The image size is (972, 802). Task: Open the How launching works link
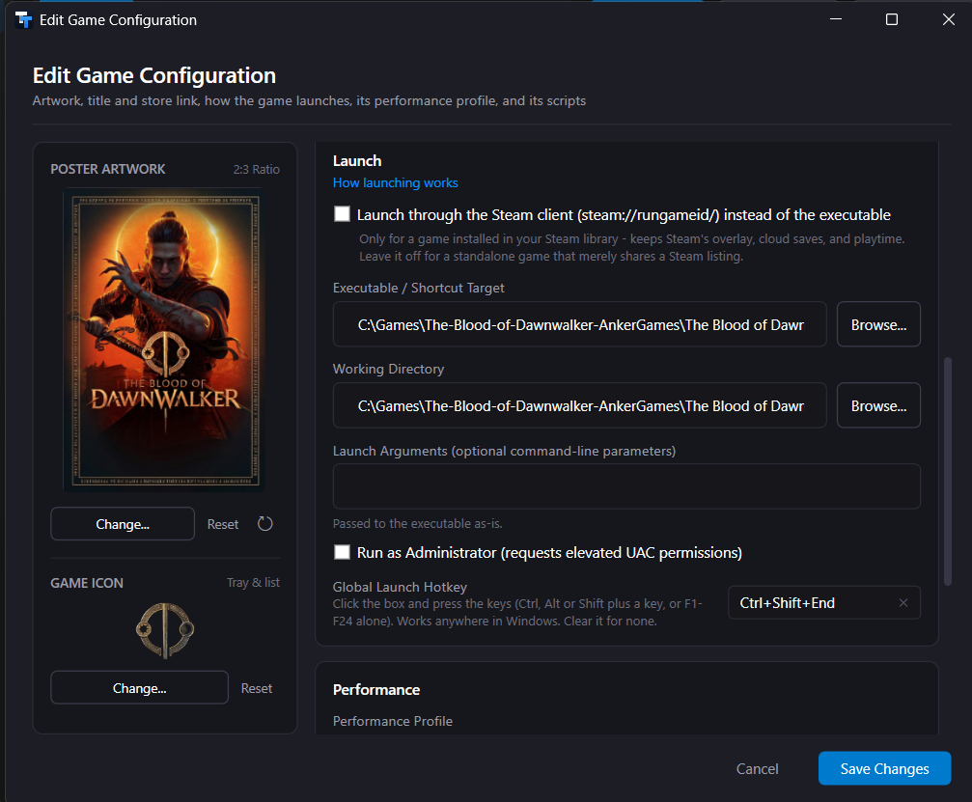tap(396, 182)
